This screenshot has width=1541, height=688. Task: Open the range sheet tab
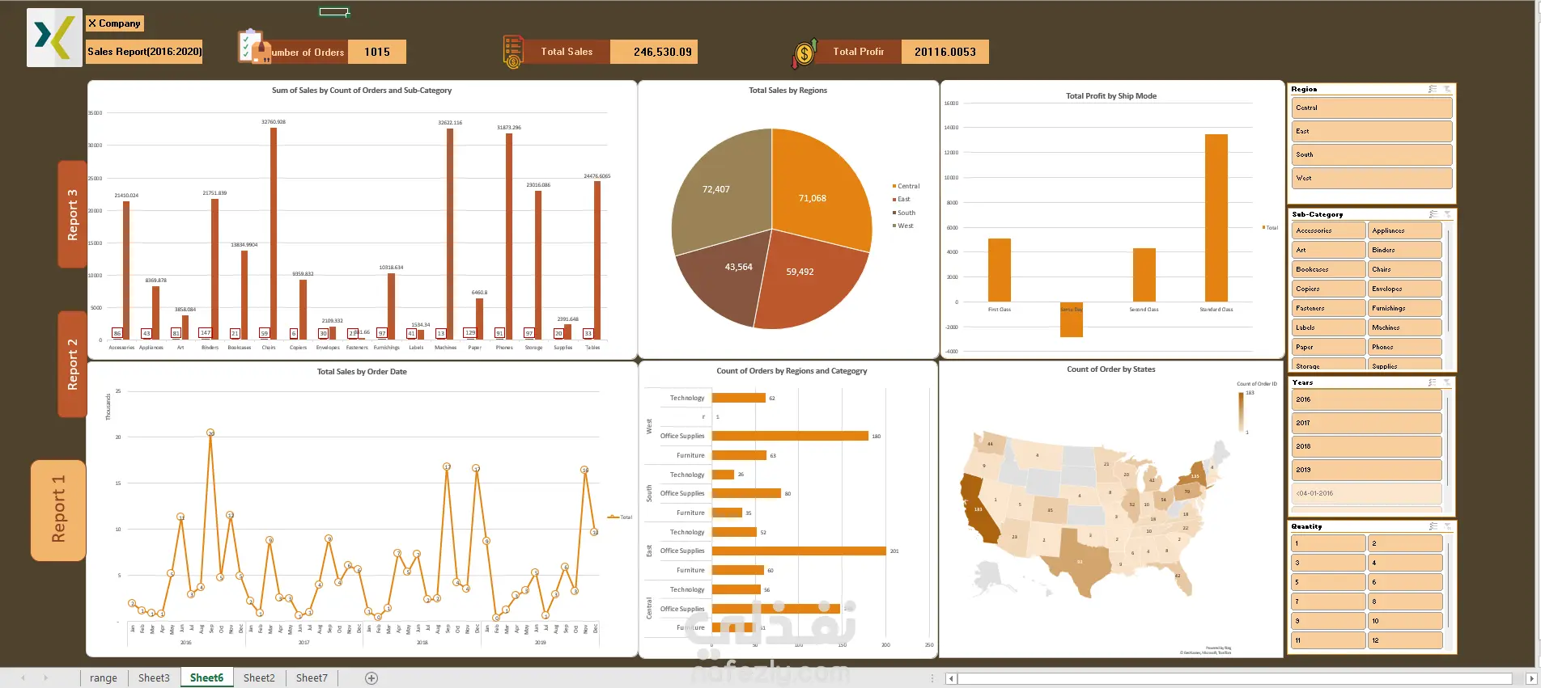click(104, 678)
